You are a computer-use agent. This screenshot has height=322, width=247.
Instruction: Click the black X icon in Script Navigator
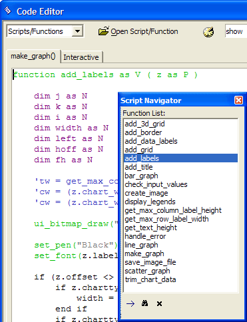tap(159, 303)
